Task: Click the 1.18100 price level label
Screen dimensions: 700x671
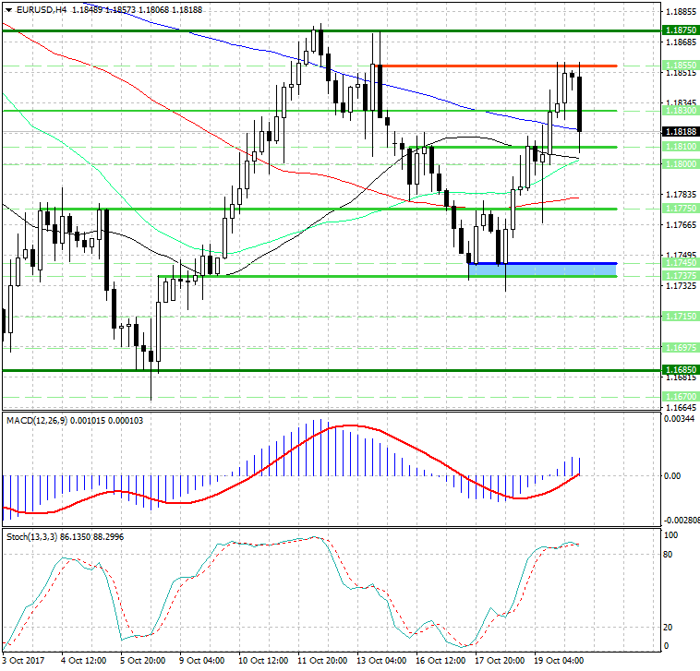Action: point(680,147)
